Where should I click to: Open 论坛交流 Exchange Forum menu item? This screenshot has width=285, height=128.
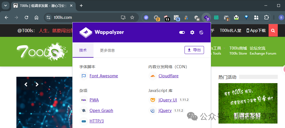tap(263, 51)
